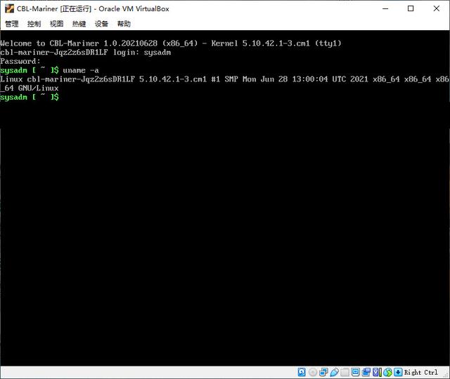Click the VirtualBox window title icon
Image resolution: width=450 pixels, height=379 pixels.
point(9,8)
